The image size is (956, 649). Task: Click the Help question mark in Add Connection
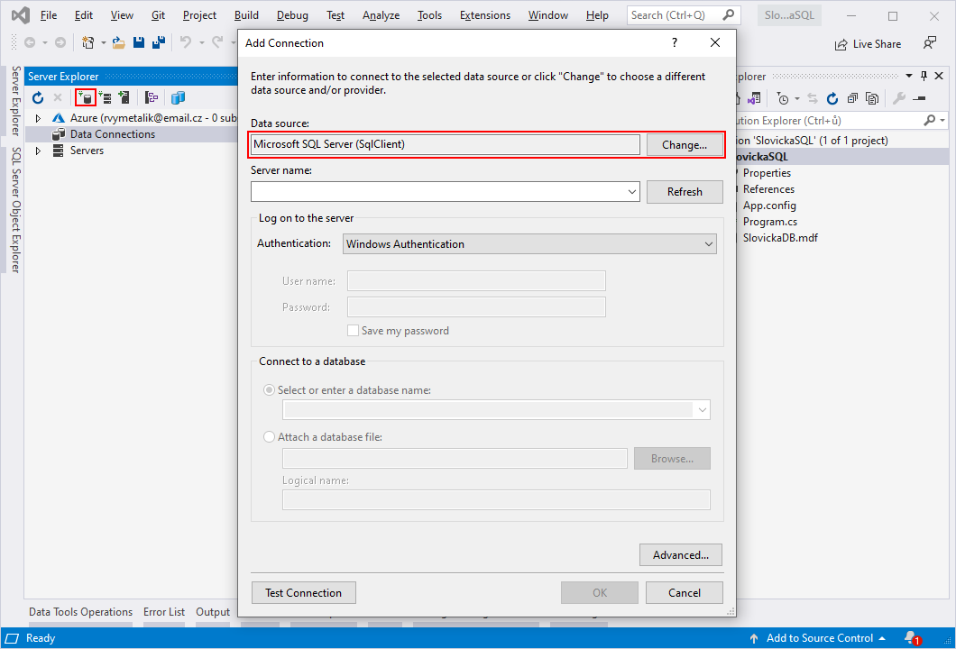(675, 42)
